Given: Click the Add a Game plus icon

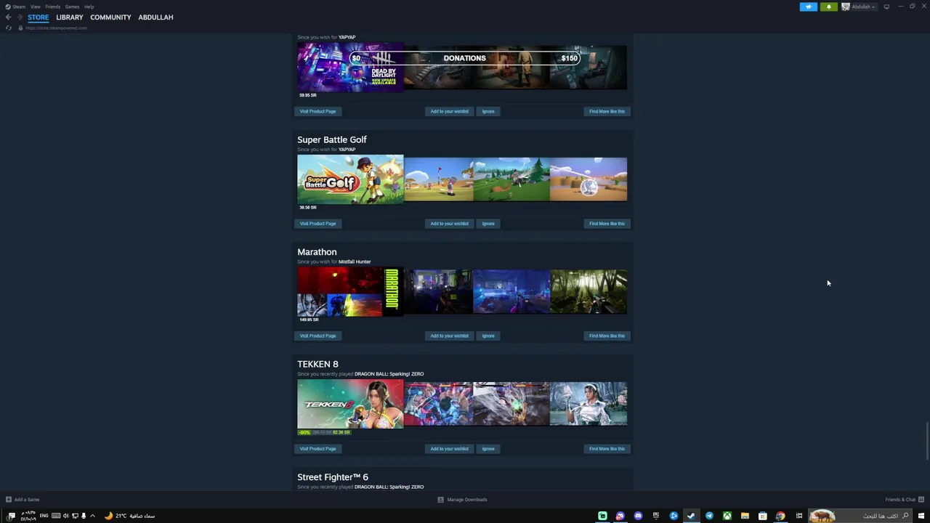Looking at the screenshot, I should (x=9, y=499).
